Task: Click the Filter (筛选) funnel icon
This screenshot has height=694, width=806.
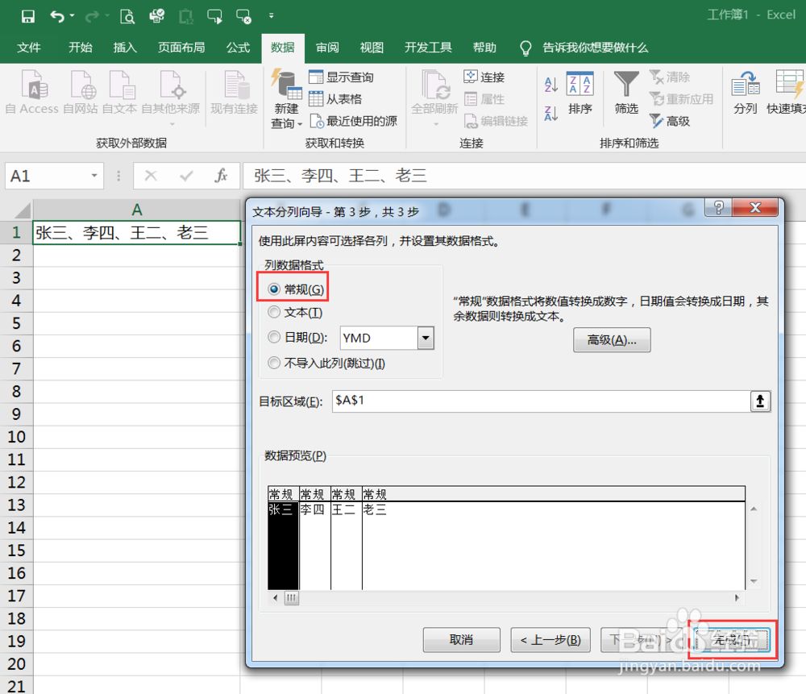Action: tap(626, 85)
